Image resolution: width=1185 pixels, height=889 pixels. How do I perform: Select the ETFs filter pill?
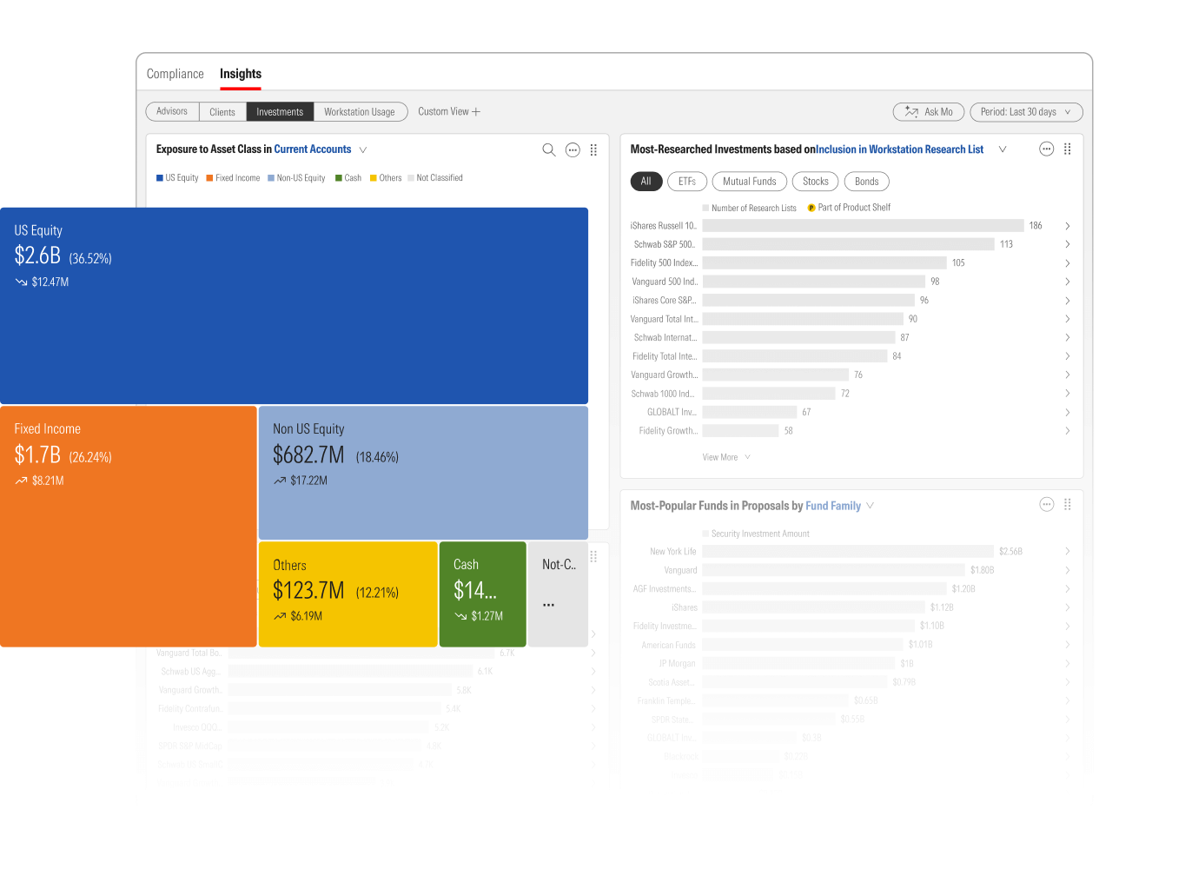[686, 182]
